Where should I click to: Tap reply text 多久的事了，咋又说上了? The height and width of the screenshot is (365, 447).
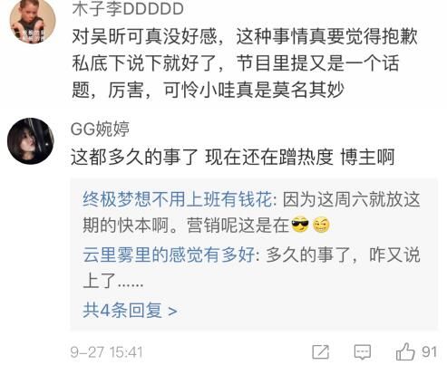pos(251,268)
